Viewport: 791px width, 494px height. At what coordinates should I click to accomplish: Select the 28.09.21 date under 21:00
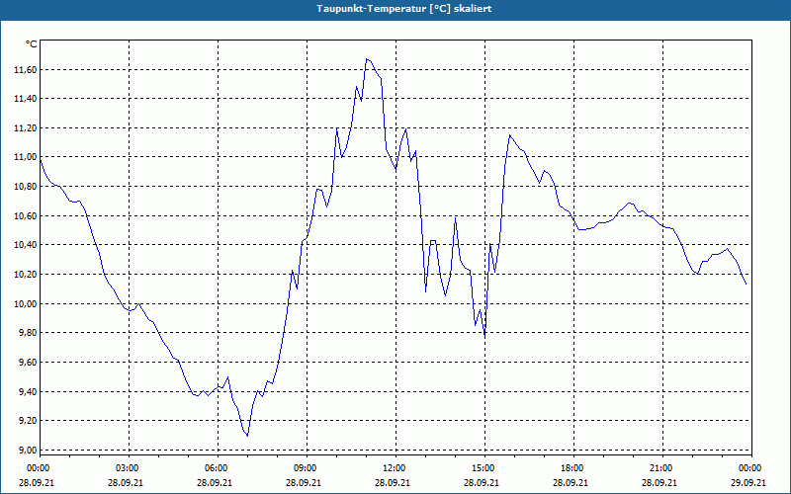pos(659,482)
